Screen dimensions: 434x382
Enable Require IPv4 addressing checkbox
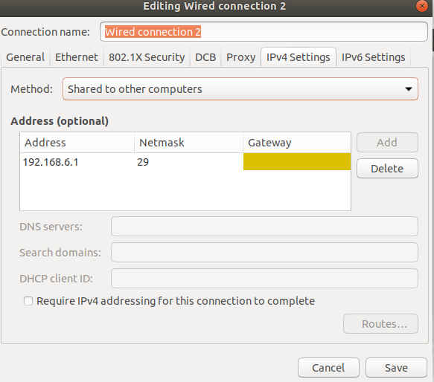[x=28, y=301]
